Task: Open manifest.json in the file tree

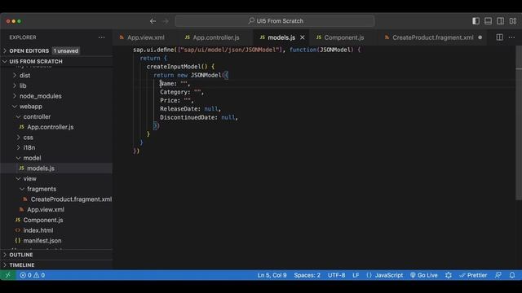Action: [42, 241]
